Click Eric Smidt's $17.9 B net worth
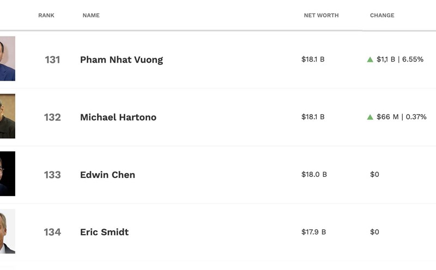This screenshot has width=436, height=270. (313, 232)
